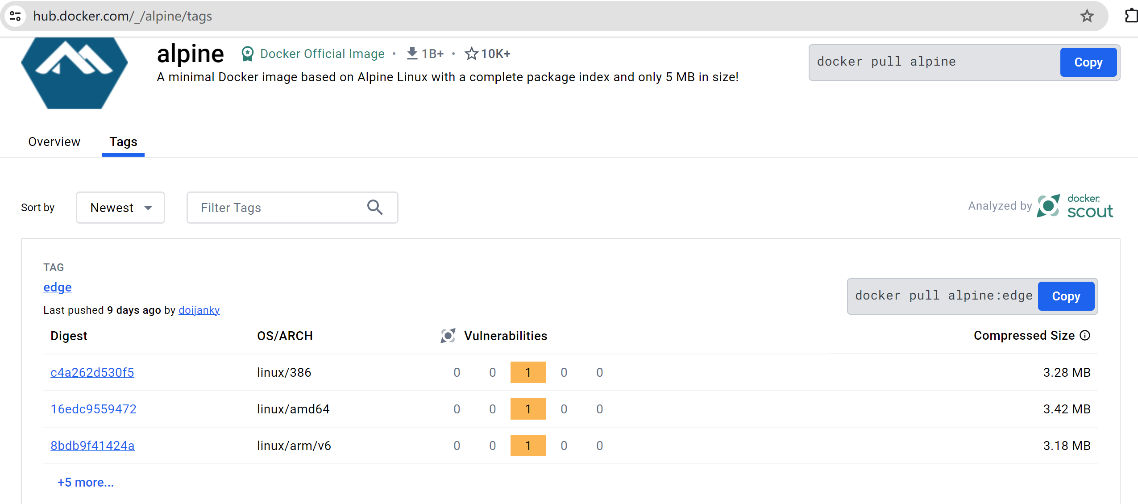Open the edge tag link
Screen dimensions: 1138x504
[58, 287]
